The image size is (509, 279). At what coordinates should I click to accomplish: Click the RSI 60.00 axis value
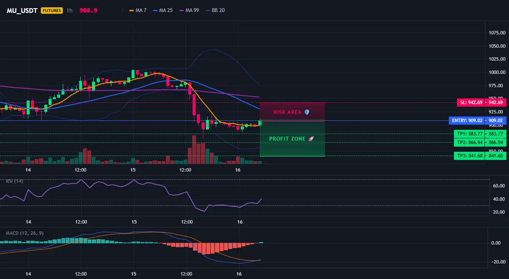coord(499,186)
